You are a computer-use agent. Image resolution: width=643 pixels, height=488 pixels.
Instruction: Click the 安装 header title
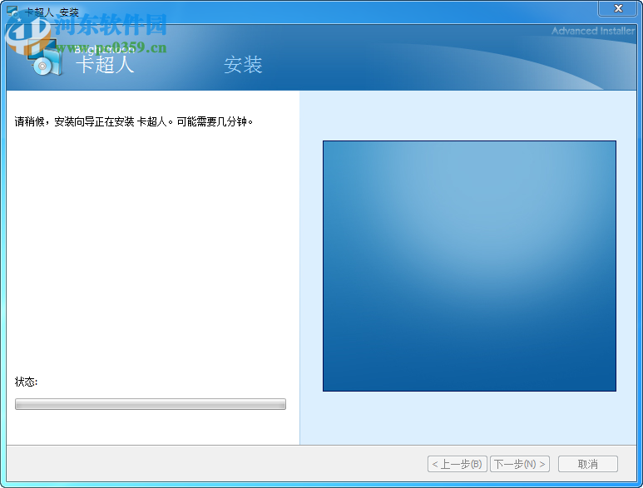point(243,65)
